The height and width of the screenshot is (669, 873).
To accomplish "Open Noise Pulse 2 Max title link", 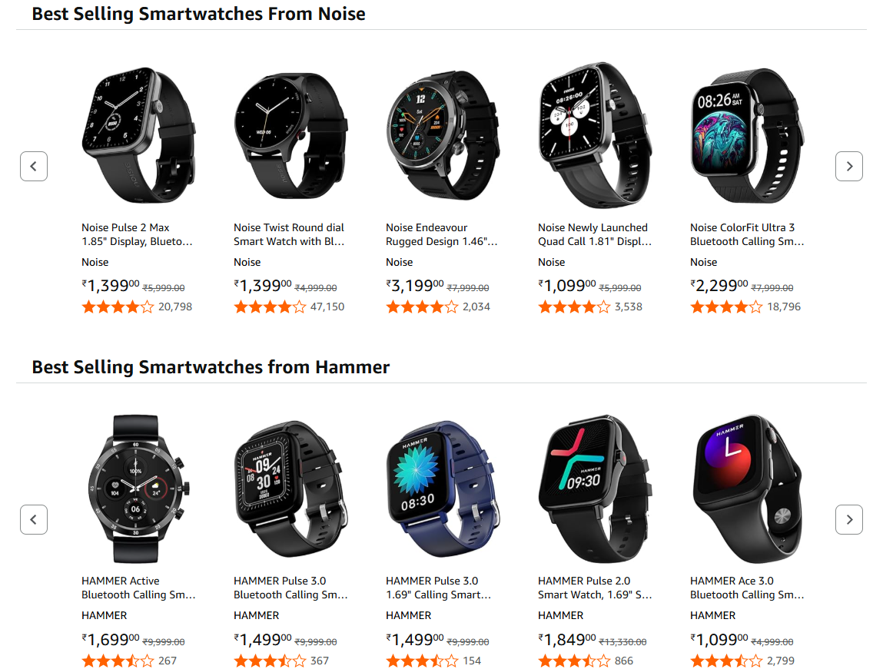I will pyautogui.click(x=137, y=234).
